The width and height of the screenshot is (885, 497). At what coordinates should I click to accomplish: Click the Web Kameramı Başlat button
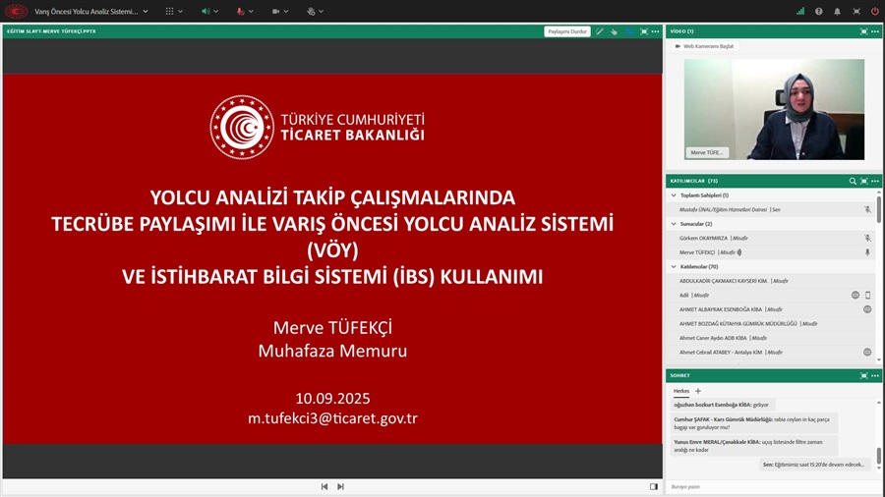pos(704,46)
